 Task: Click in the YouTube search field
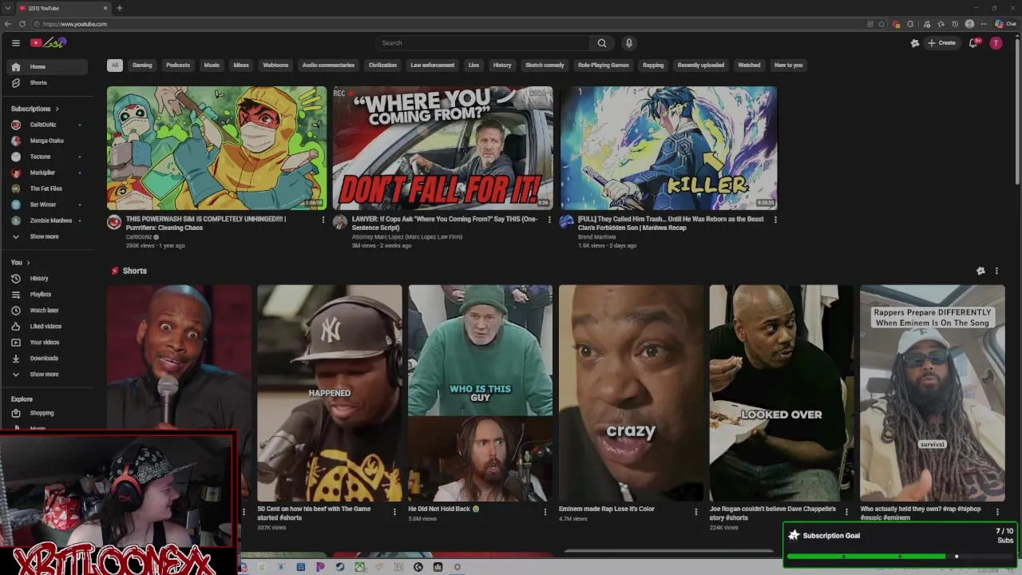(483, 43)
